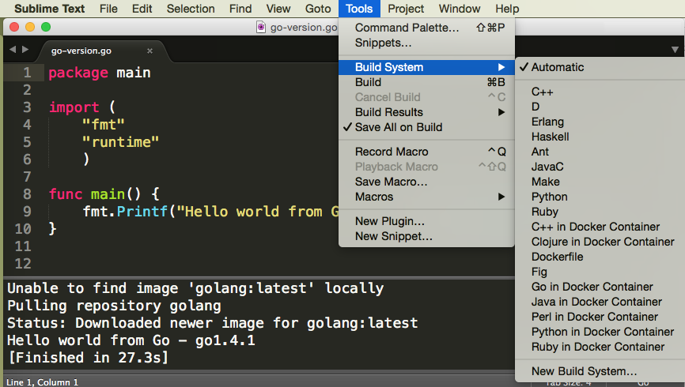This screenshot has height=387, width=685.
Task: Select Python in Docker Container build system
Action: point(600,332)
